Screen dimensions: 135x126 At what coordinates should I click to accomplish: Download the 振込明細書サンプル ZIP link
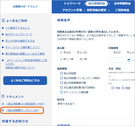tap(22, 110)
